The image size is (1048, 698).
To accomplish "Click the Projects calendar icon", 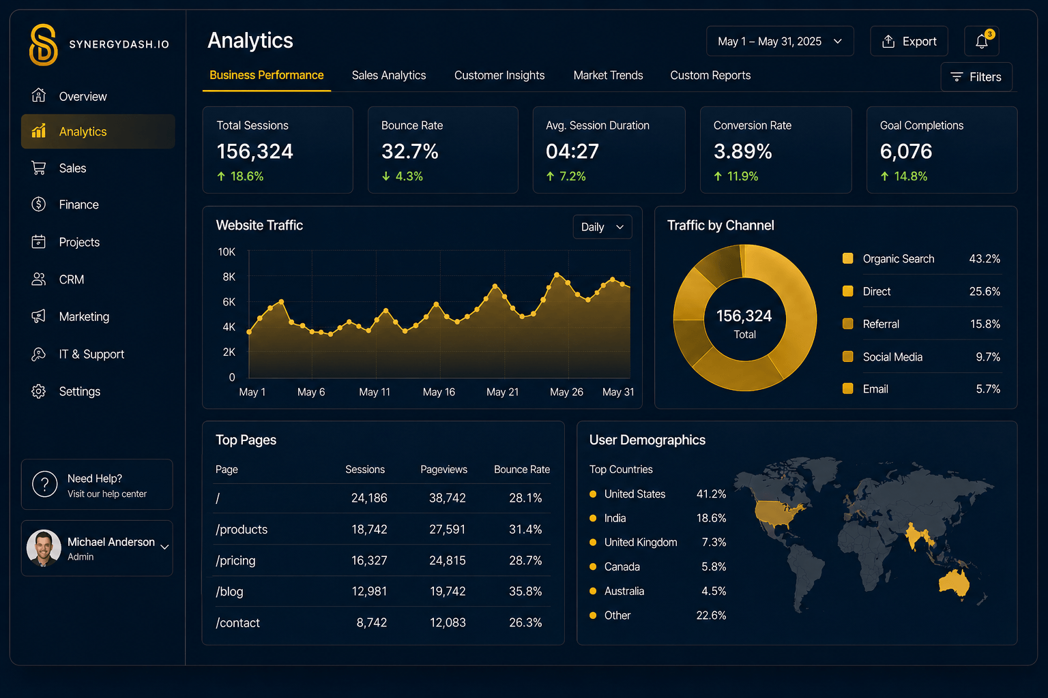I will pyautogui.click(x=39, y=241).
